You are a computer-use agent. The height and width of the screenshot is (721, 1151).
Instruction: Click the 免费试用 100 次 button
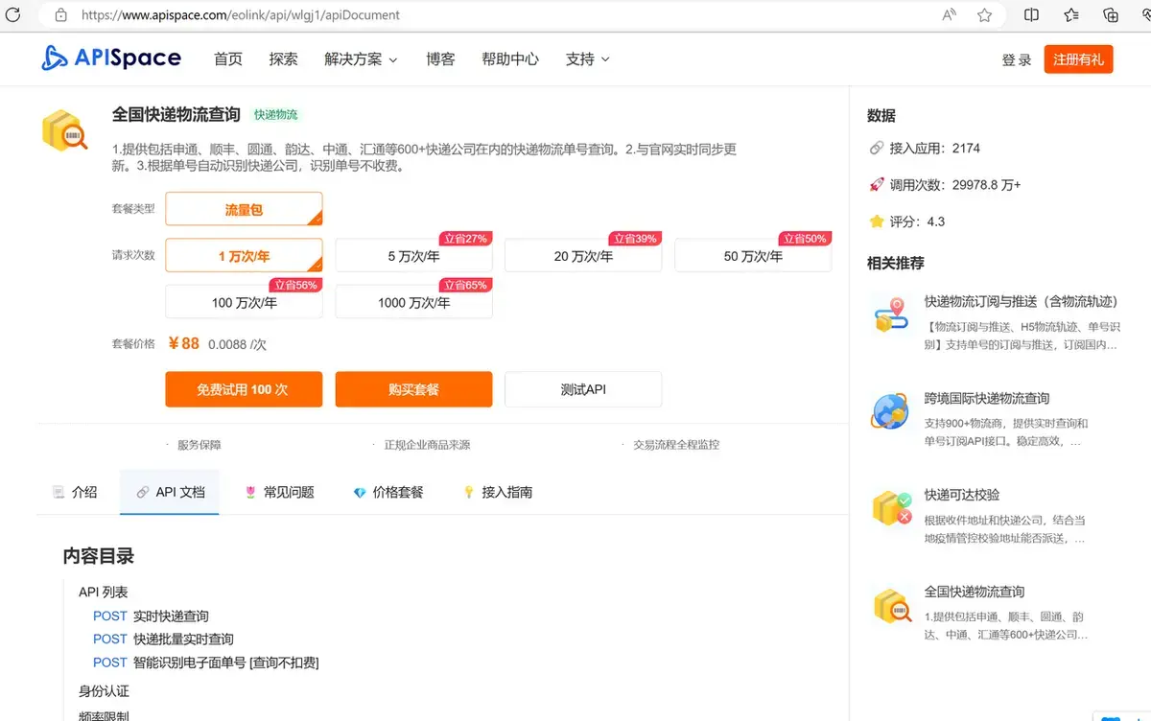click(x=244, y=389)
